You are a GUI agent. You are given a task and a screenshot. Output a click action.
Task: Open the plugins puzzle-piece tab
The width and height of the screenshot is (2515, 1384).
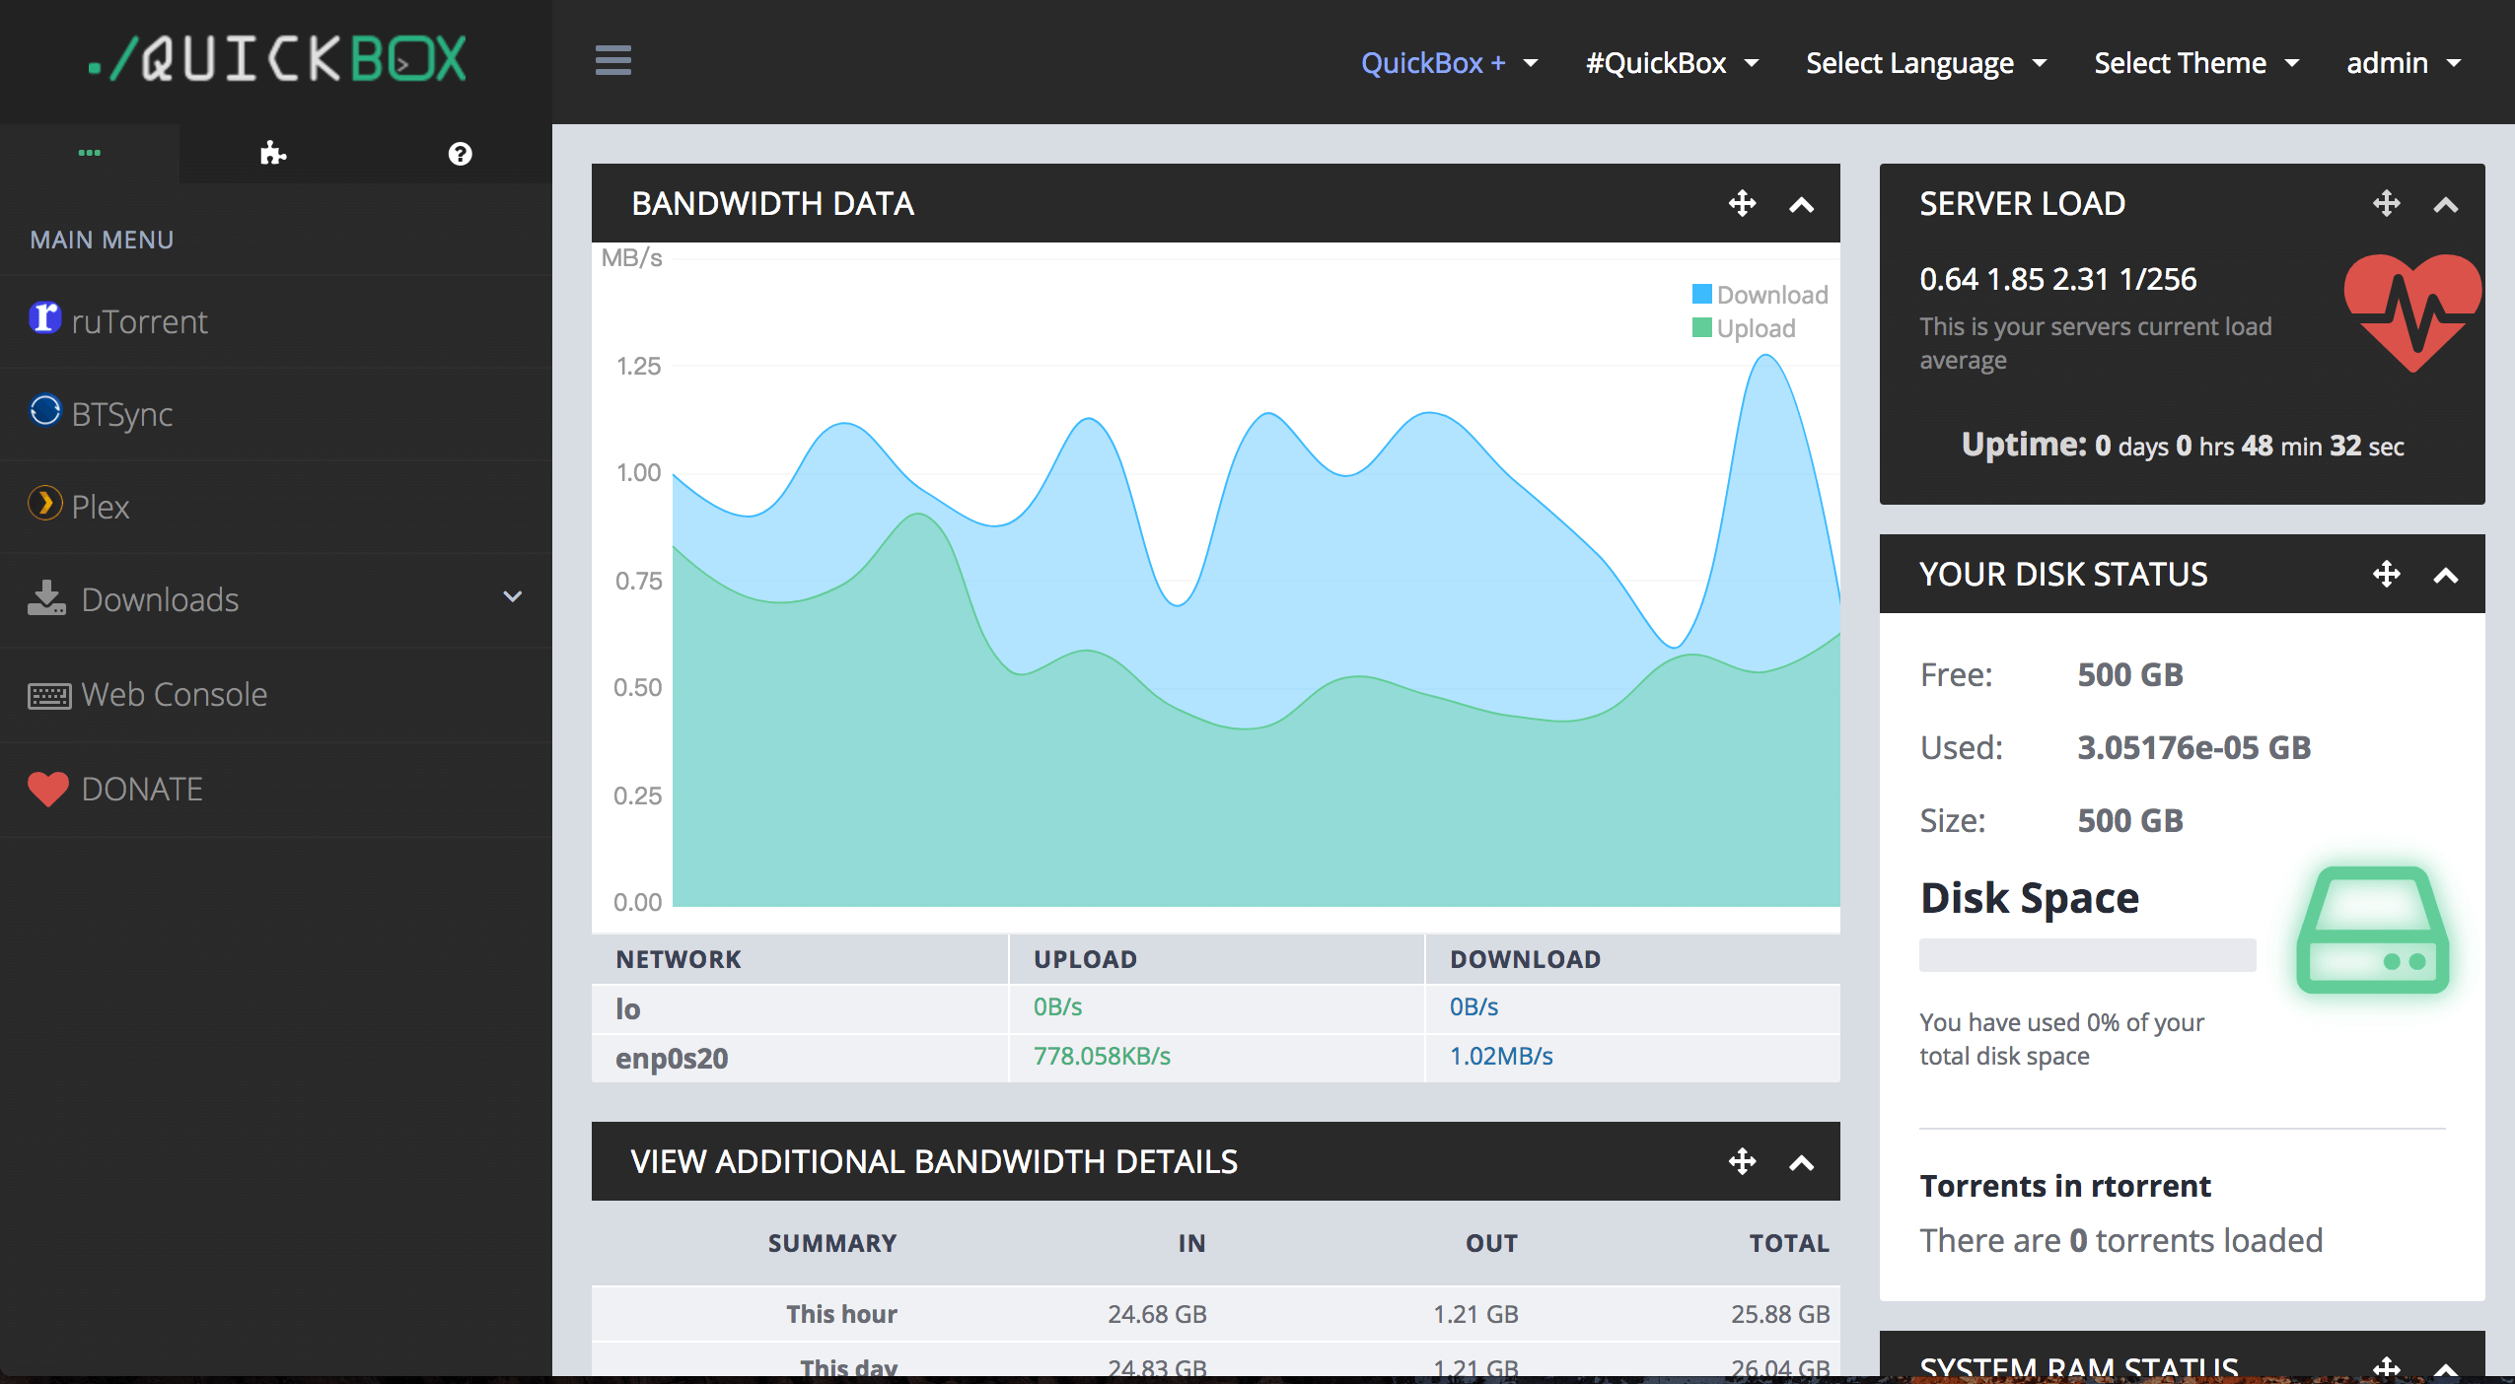[272, 154]
